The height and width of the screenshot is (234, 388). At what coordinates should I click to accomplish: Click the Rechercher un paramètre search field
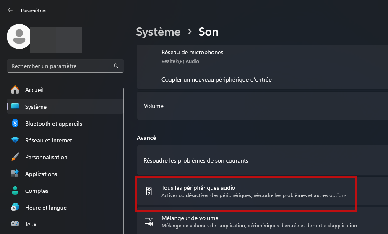(x=61, y=66)
